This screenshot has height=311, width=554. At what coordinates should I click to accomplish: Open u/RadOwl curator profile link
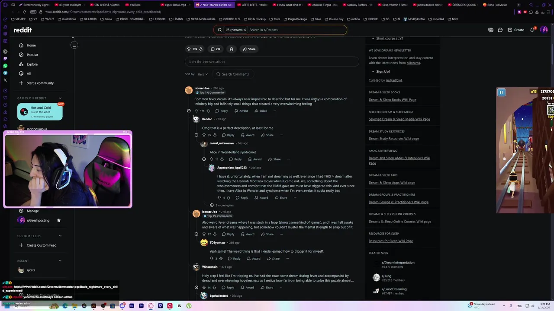(394, 80)
